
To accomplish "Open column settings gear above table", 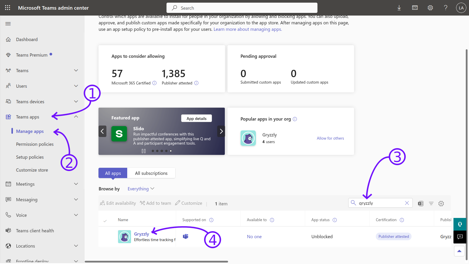I will (441, 203).
